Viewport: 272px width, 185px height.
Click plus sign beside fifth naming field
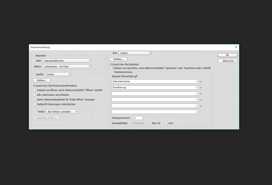point(201,106)
